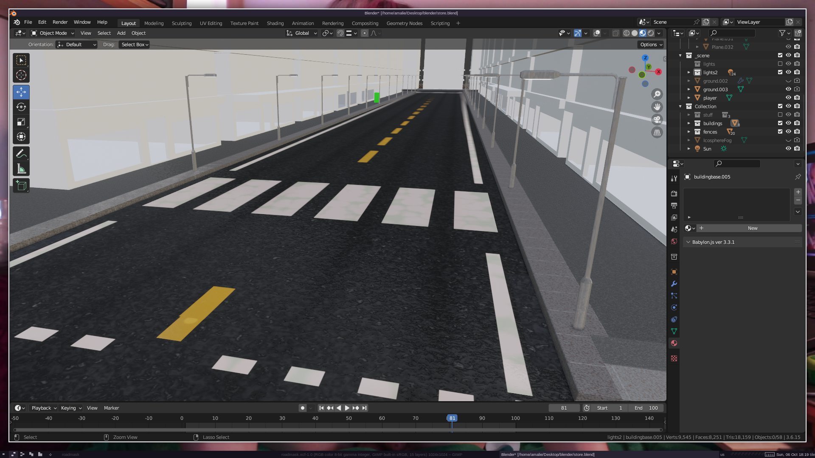Select the Add Cube tool
The image size is (815, 458).
[21, 185]
